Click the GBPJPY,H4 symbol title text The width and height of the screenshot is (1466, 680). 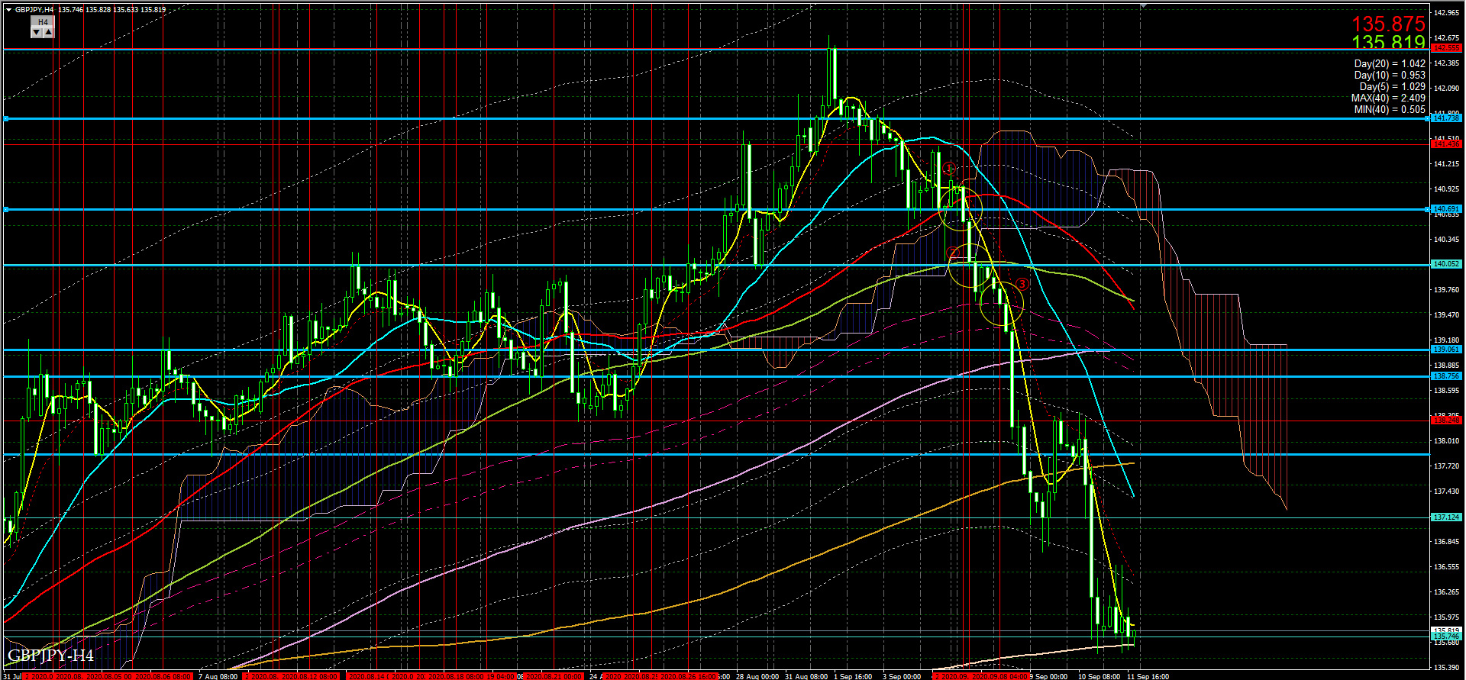click(34, 10)
